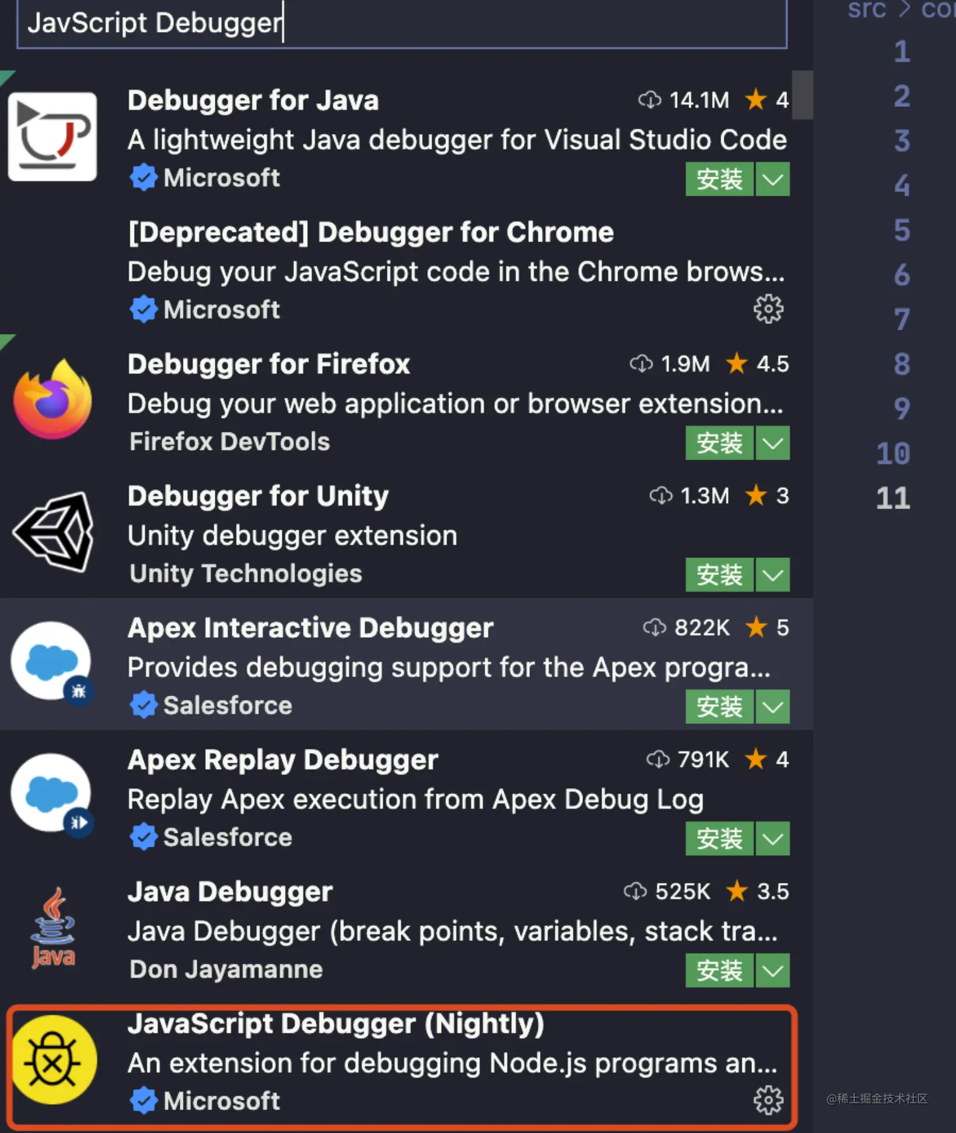Open the 'JavaScript Debugger (Nightly)' title
The image size is (956, 1133).
(336, 1024)
